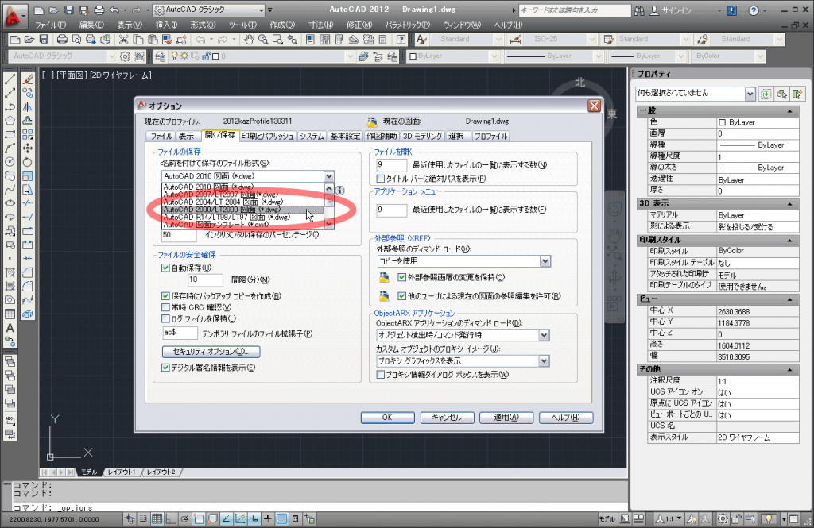Screen dimensions: 814x528
Task: Click the Plot printer icon in standard toolbar
Action: [62, 40]
